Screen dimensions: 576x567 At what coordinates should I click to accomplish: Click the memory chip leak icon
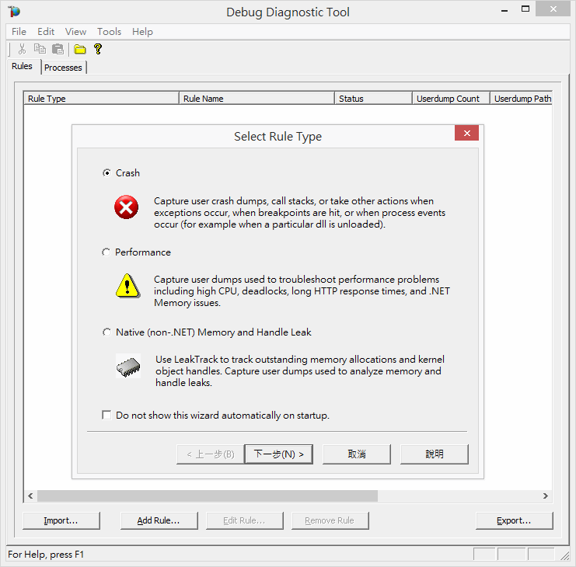point(127,365)
